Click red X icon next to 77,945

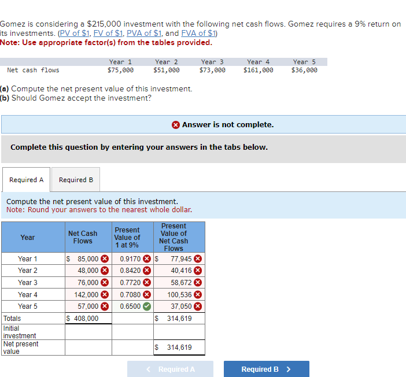(198, 258)
